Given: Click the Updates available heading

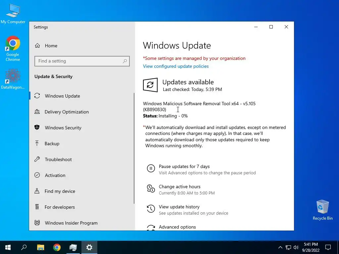Looking at the screenshot, I should point(188,82).
